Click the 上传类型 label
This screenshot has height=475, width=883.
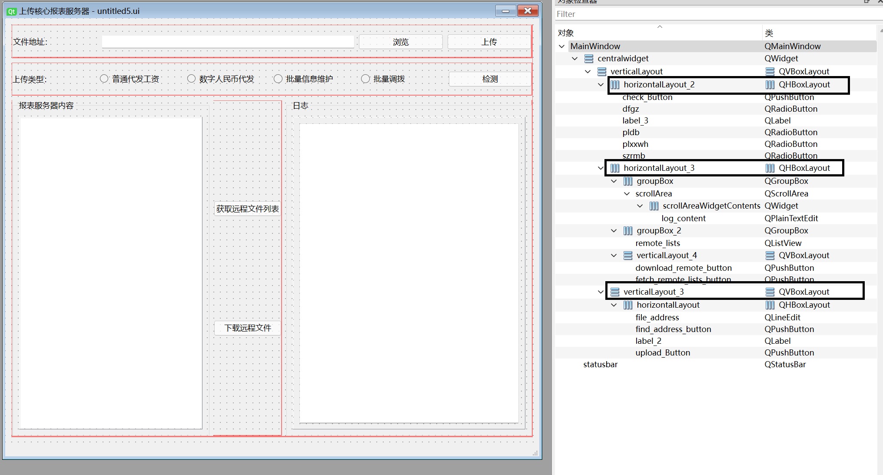pos(30,80)
